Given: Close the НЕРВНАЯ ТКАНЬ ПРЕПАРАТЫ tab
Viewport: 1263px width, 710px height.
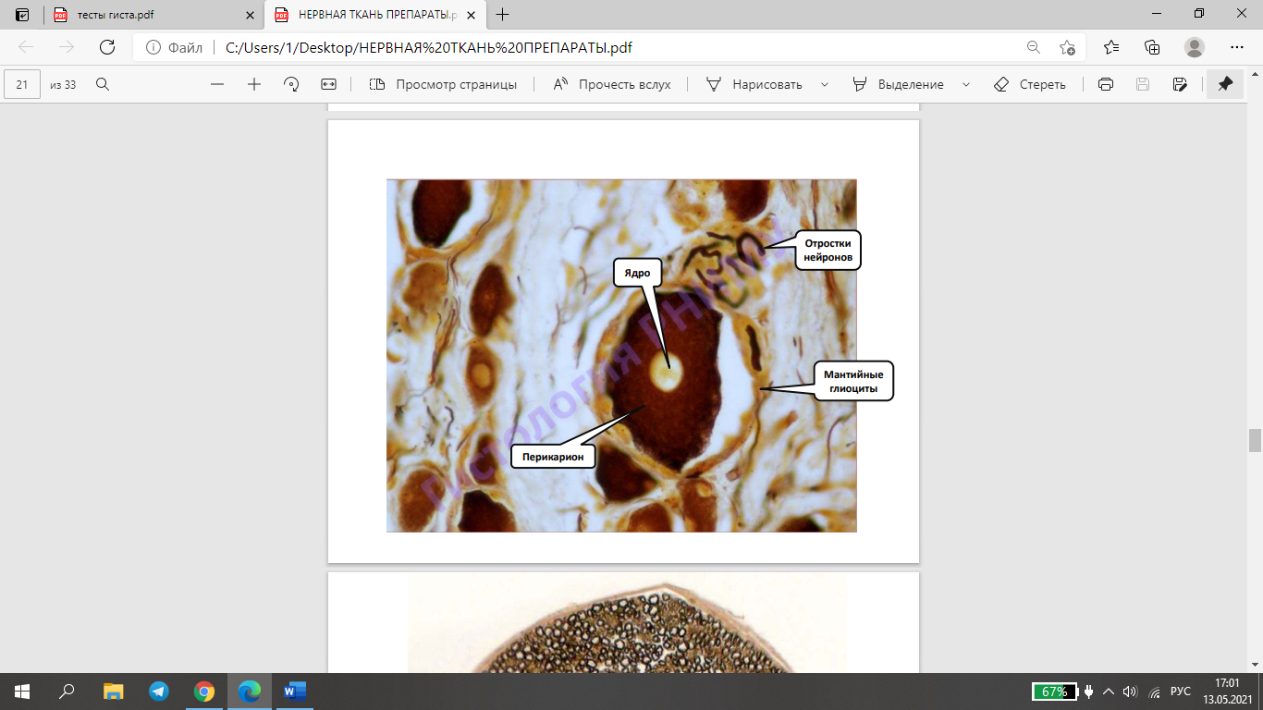Looking at the screenshot, I should pos(472,15).
